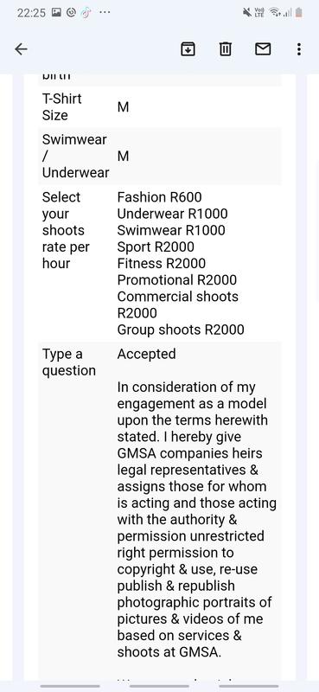Tap the Type a question label
Screen dimensions: 319x692
(x=69, y=362)
